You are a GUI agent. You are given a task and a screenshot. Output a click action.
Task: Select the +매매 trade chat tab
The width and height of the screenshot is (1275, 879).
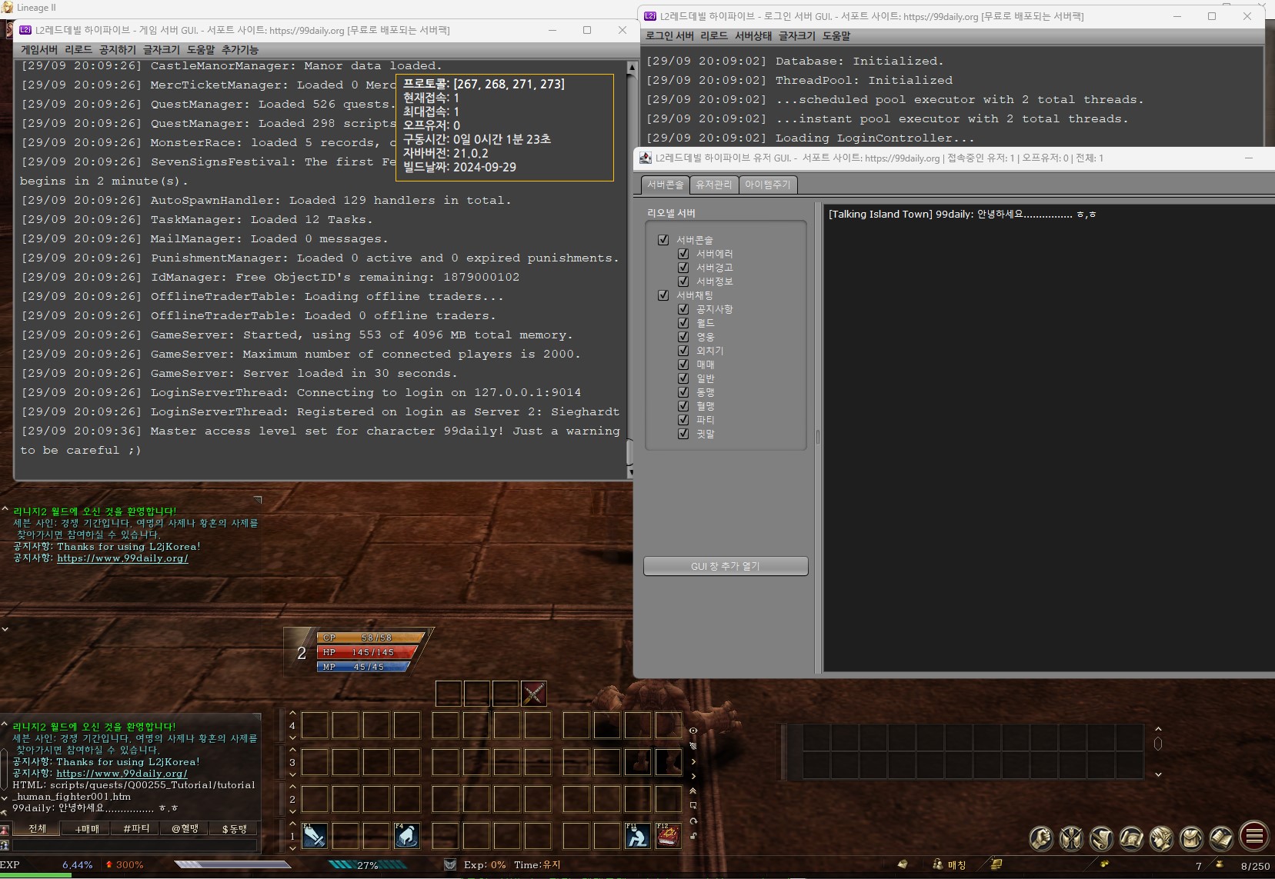click(87, 829)
